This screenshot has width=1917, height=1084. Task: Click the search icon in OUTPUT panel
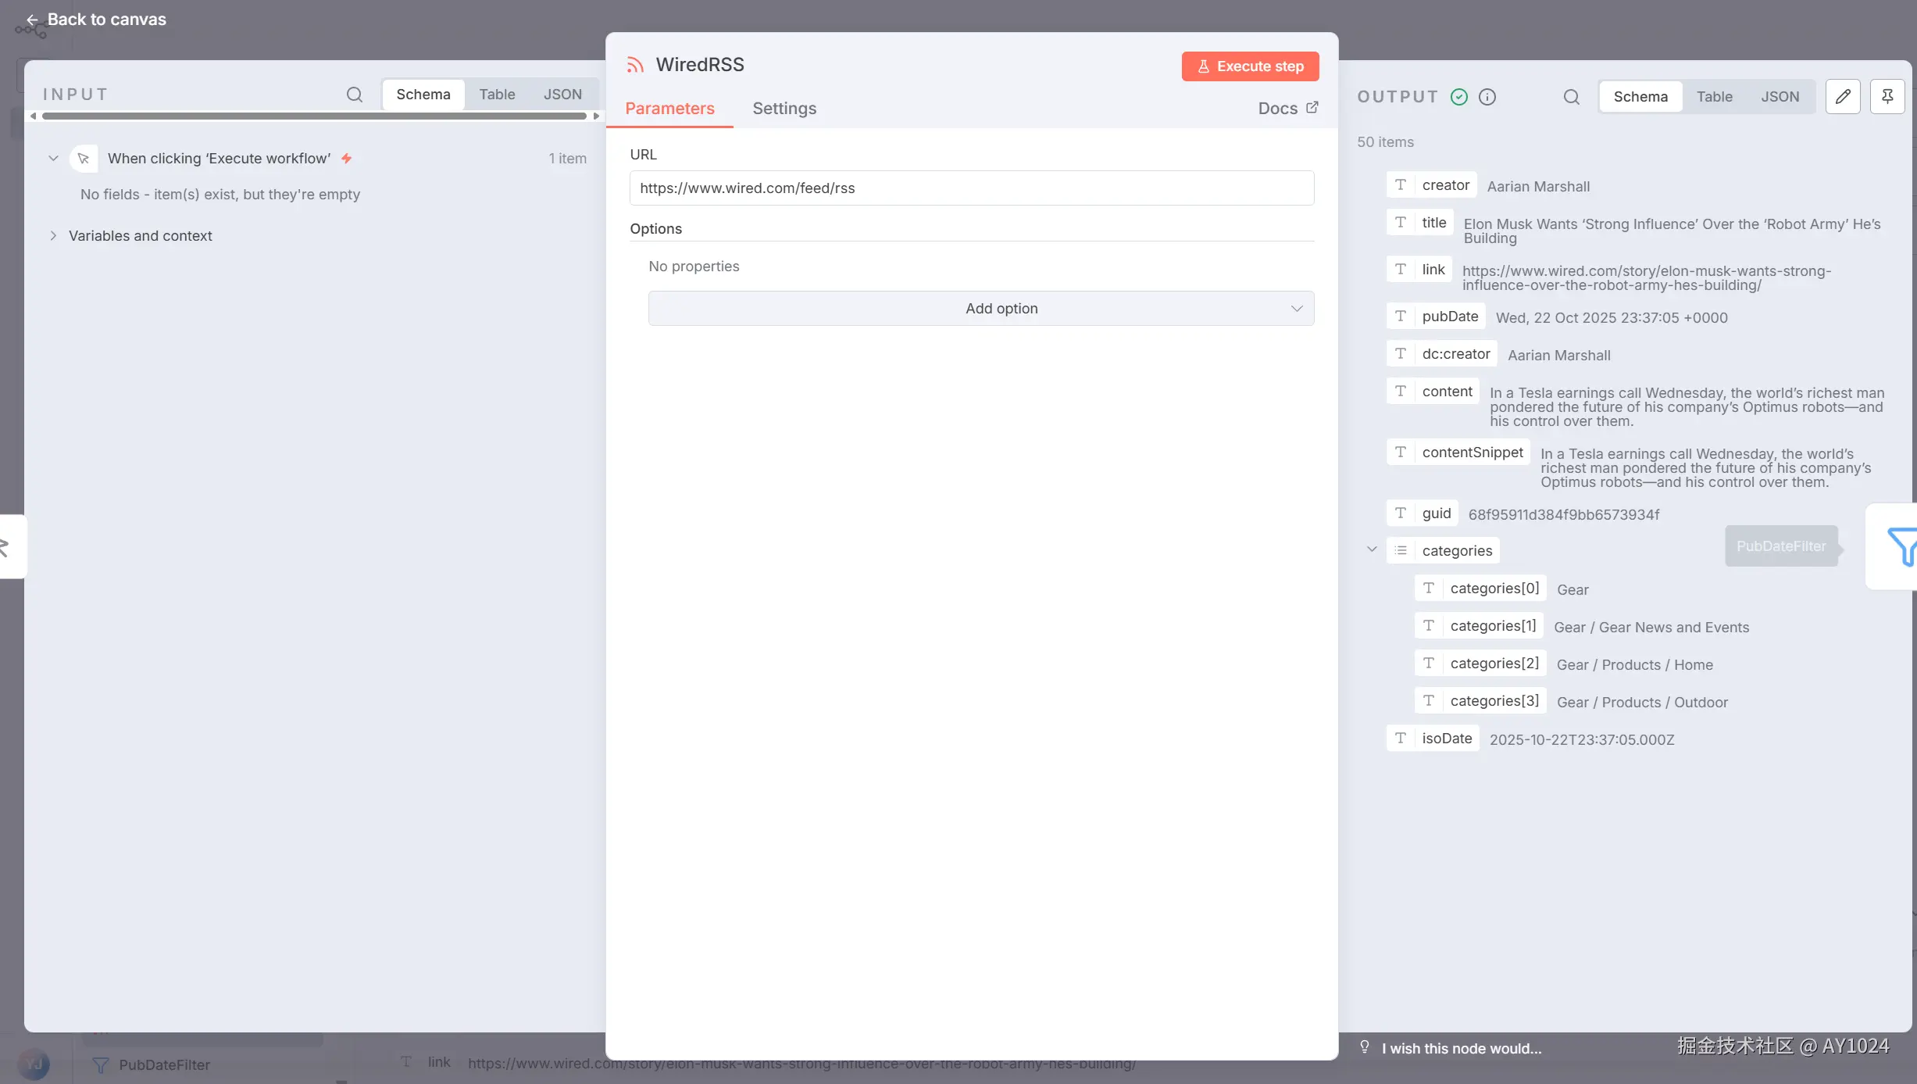coord(1571,97)
